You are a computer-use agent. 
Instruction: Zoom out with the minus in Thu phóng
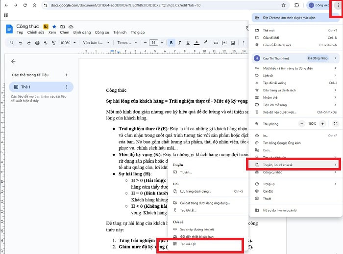coord(302,124)
